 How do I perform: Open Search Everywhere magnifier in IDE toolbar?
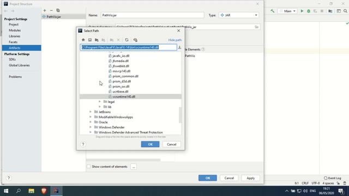345,11
